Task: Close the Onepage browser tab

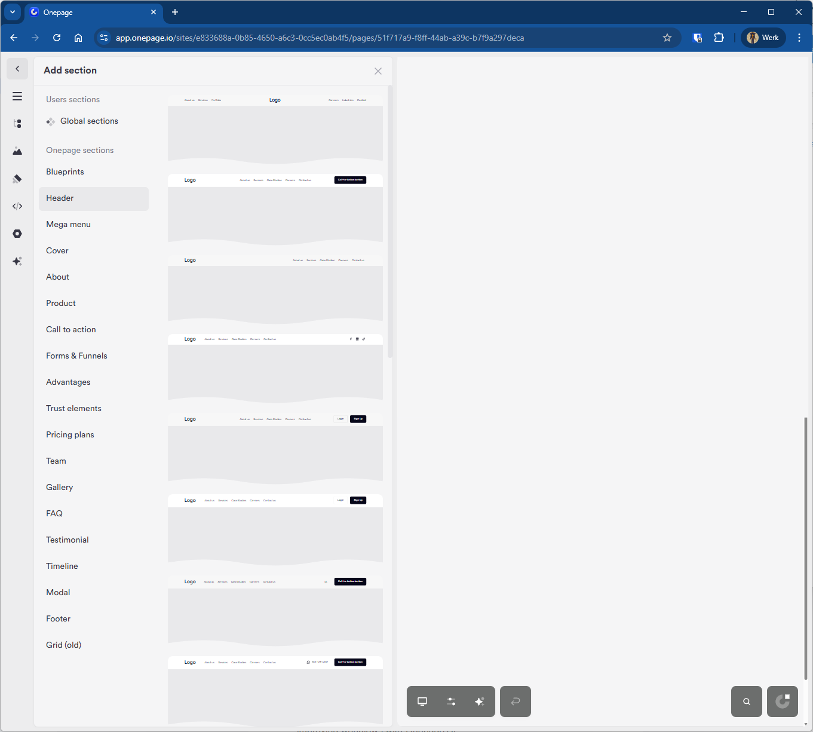Action: point(154,12)
